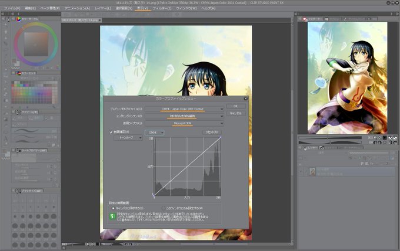
Task: Toggle the 色調補正 tonal correction checkbox
Action: click(111, 132)
